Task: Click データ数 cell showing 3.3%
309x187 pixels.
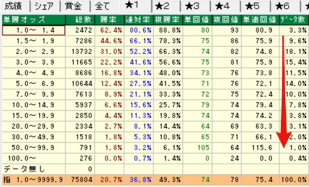Action: point(294,30)
